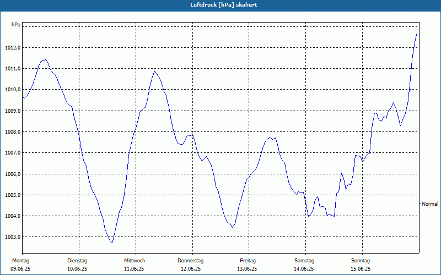Click the 11.06.25 date label
Screen dimensions: 441x275
[134, 269]
